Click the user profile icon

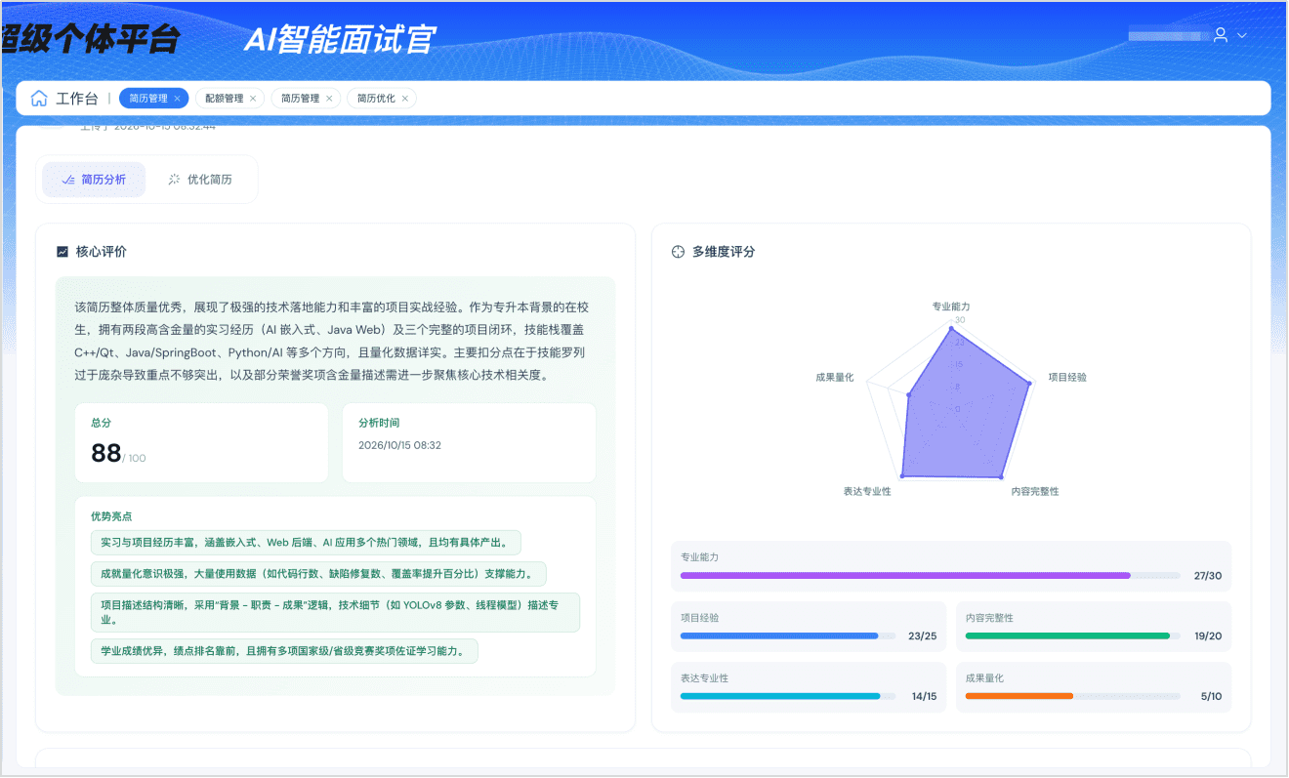[1221, 35]
